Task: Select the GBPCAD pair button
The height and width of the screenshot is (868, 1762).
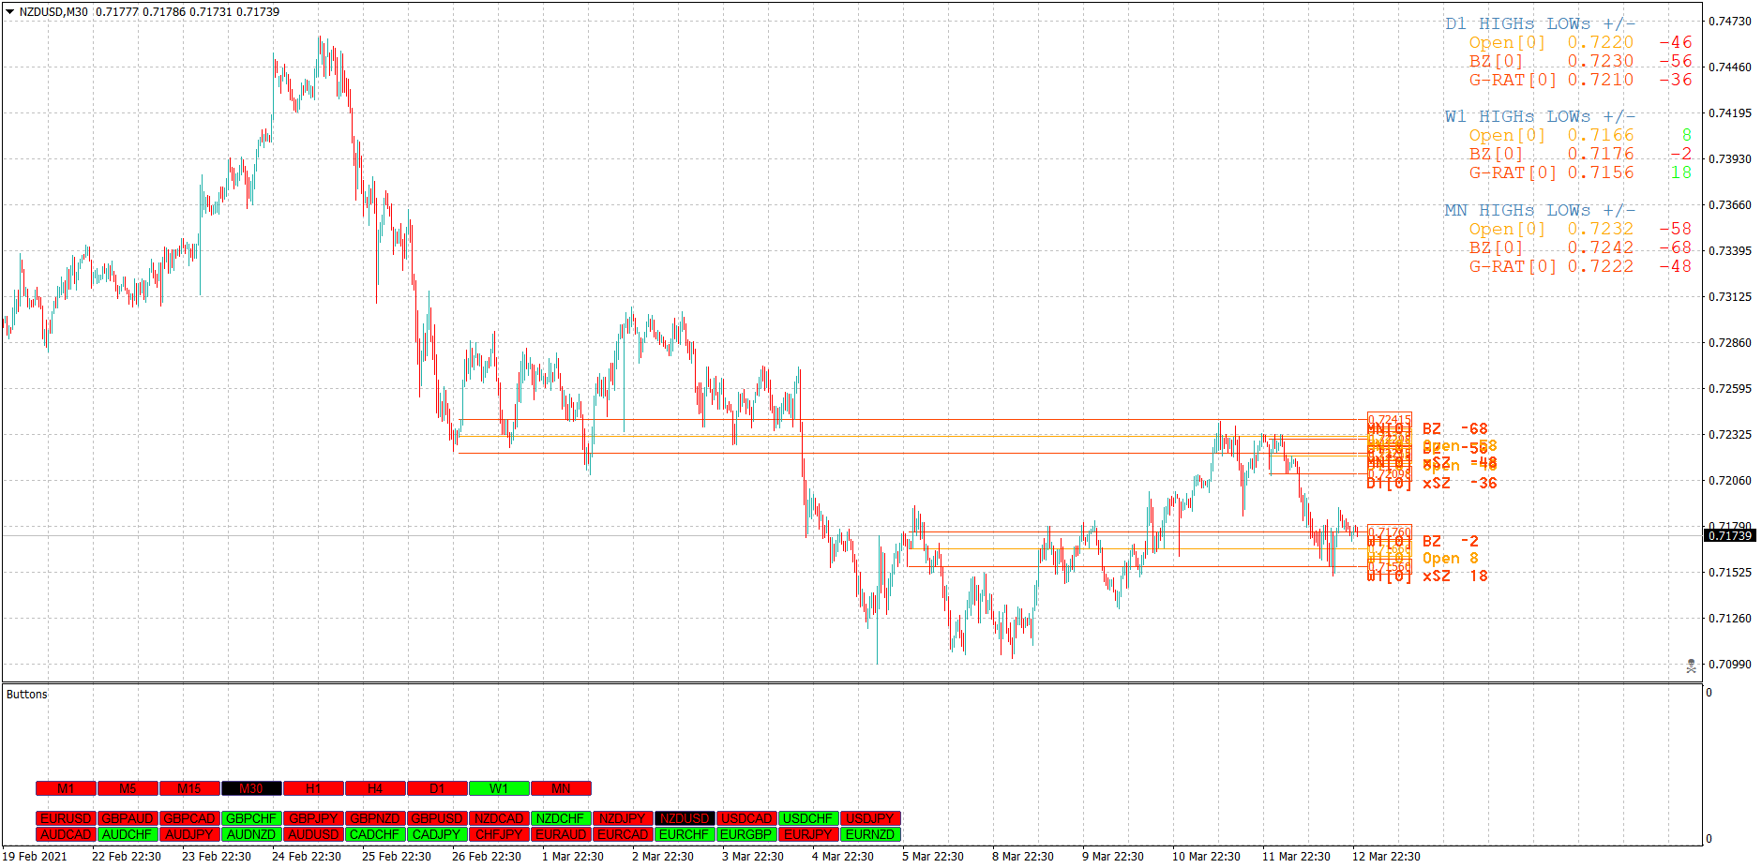Action: 189,818
